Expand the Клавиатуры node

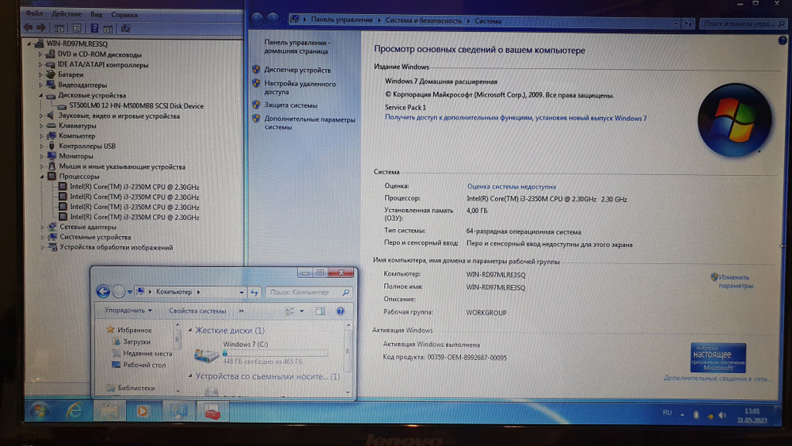tap(41, 126)
